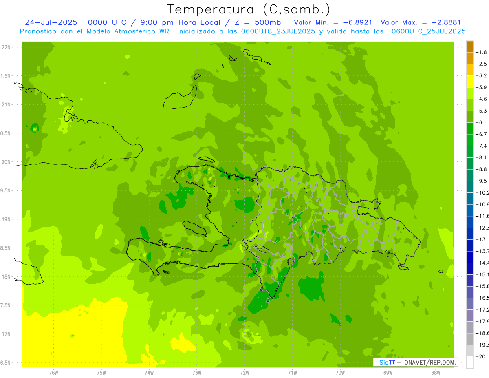Click the '-6' colorbar label
This screenshot has width=489, height=378.
479,123
